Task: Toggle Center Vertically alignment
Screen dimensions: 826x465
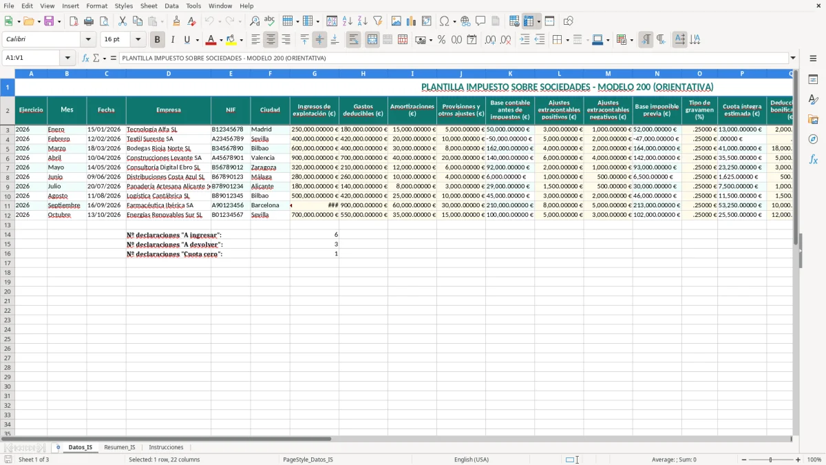Action: (x=319, y=40)
